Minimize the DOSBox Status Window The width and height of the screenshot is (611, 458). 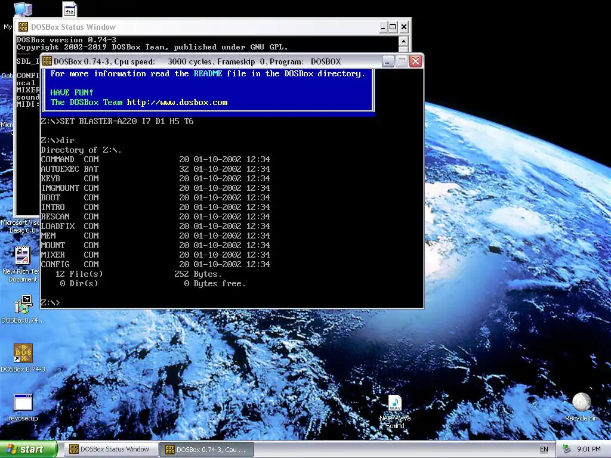[383, 27]
